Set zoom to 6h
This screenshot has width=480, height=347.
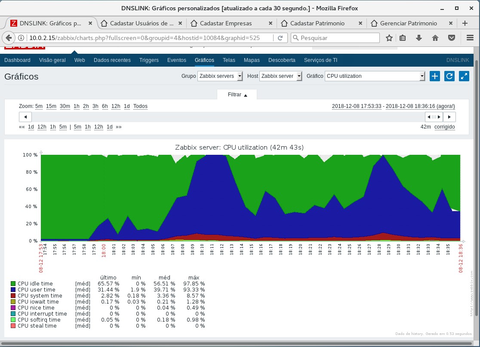pyautogui.click(x=105, y=106)
